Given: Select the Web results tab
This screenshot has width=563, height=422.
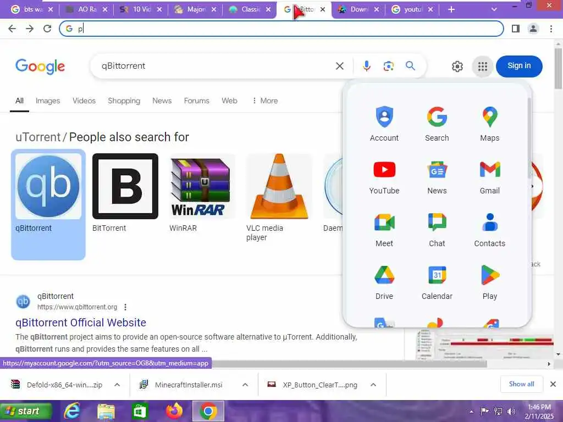Looking at the screenshot, I should coord(229,101).
